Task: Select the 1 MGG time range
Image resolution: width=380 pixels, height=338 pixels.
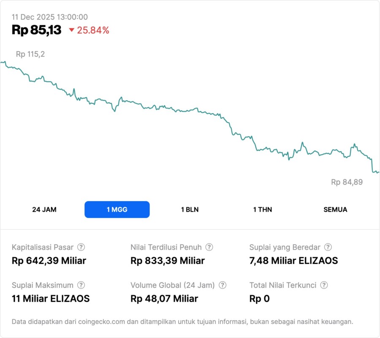Action: [x=117, y=210]
